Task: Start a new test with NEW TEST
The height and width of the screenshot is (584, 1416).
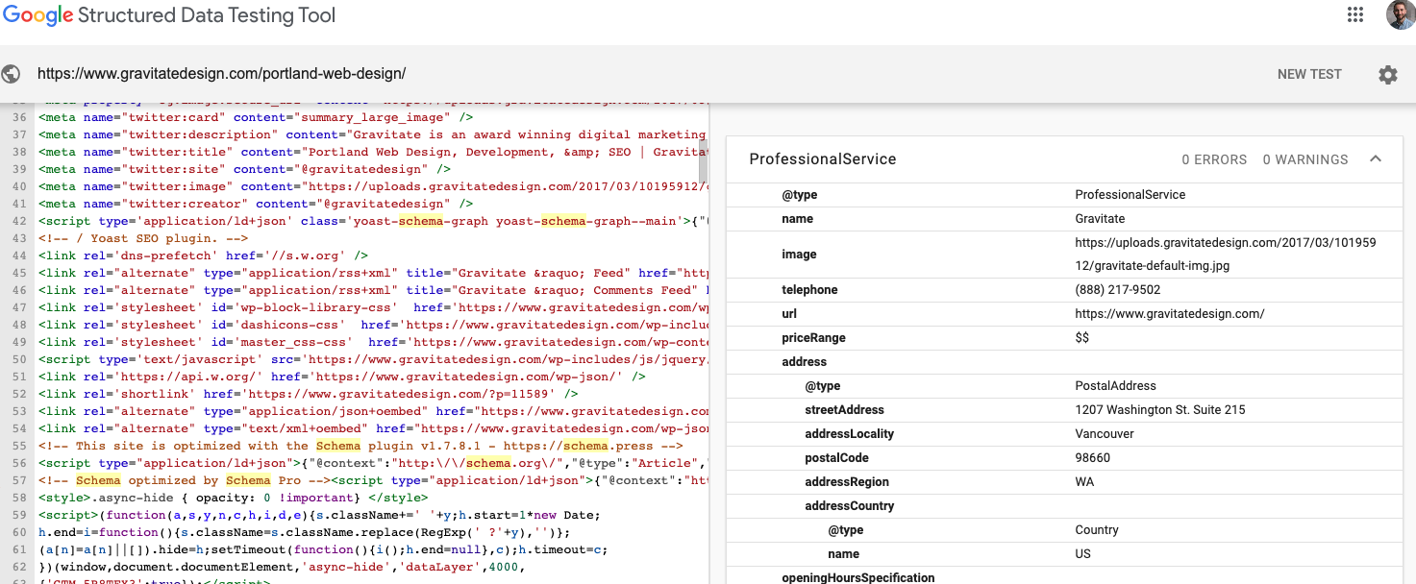Action: click(x=1309, y=74)
